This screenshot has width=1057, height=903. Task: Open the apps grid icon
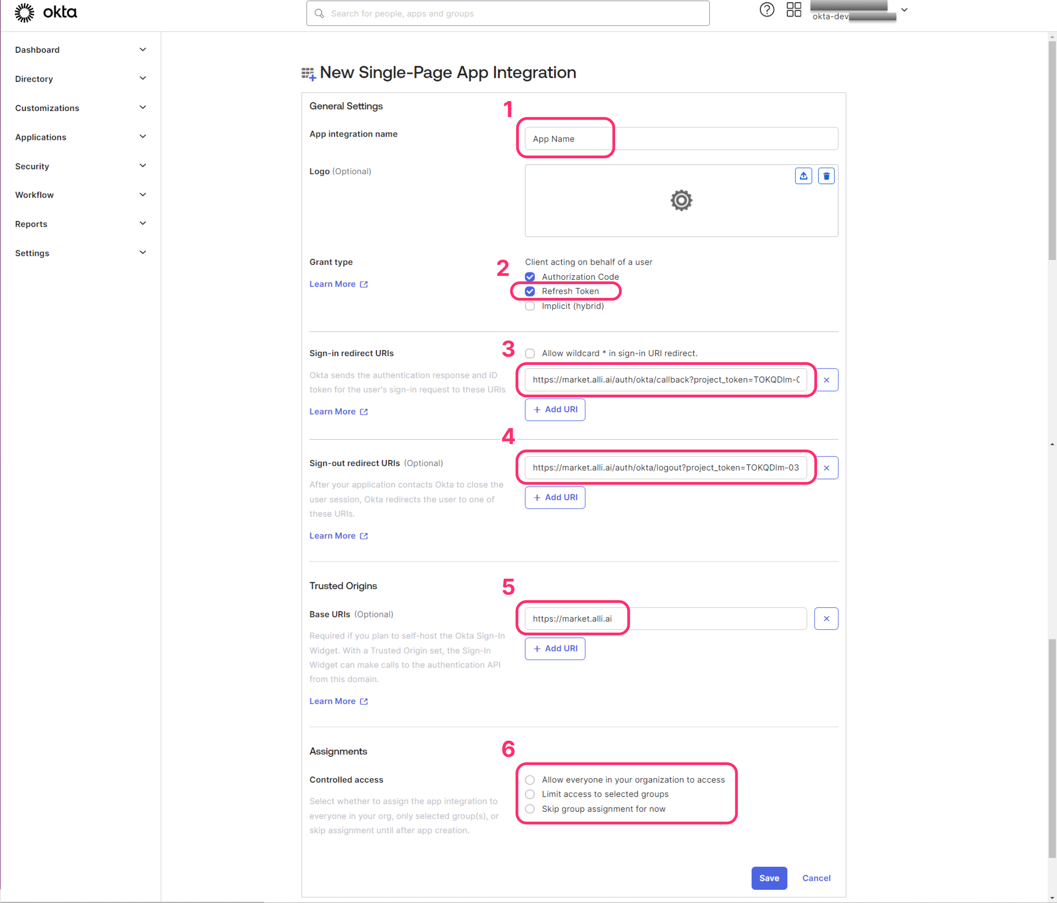(x=793, y=10)
